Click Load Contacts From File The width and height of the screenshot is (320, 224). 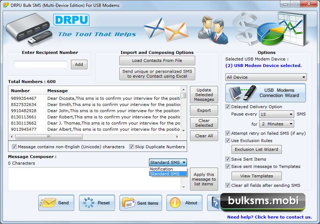[157, 60]
